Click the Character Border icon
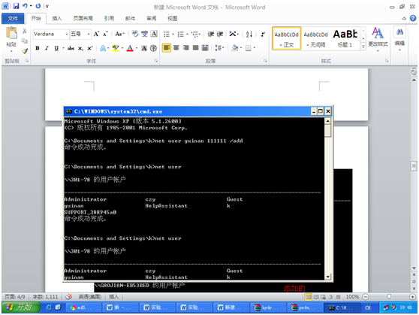Viewport: 419px width, 315px height. (154, 34)
